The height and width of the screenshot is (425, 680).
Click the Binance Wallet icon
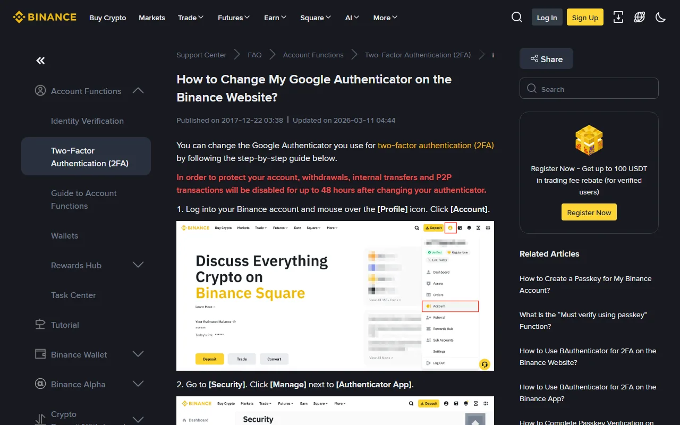pos(40,354)
